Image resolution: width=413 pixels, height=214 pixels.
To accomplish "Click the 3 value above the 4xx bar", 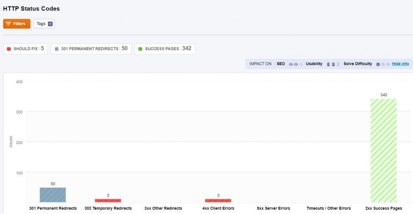I will (x=218, y=195).
